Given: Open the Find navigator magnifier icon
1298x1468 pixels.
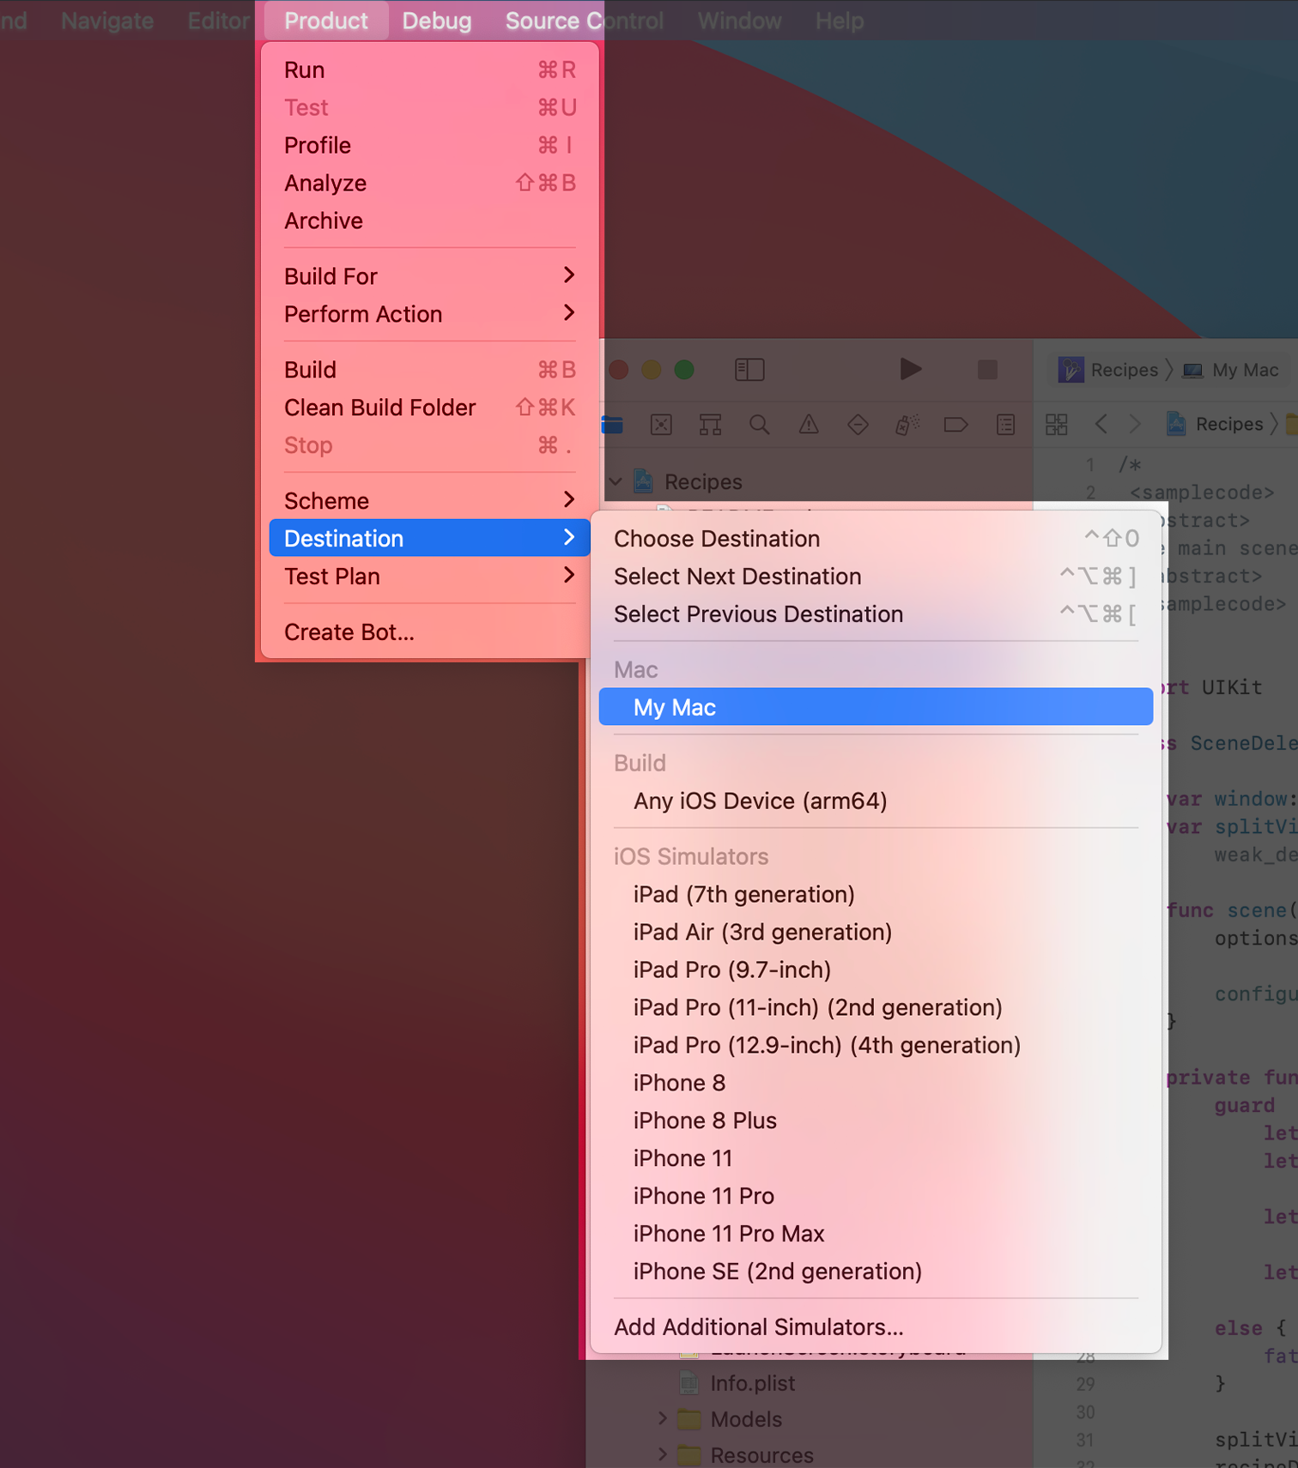Looking at the screenshot, I should [x=759, y=425].
